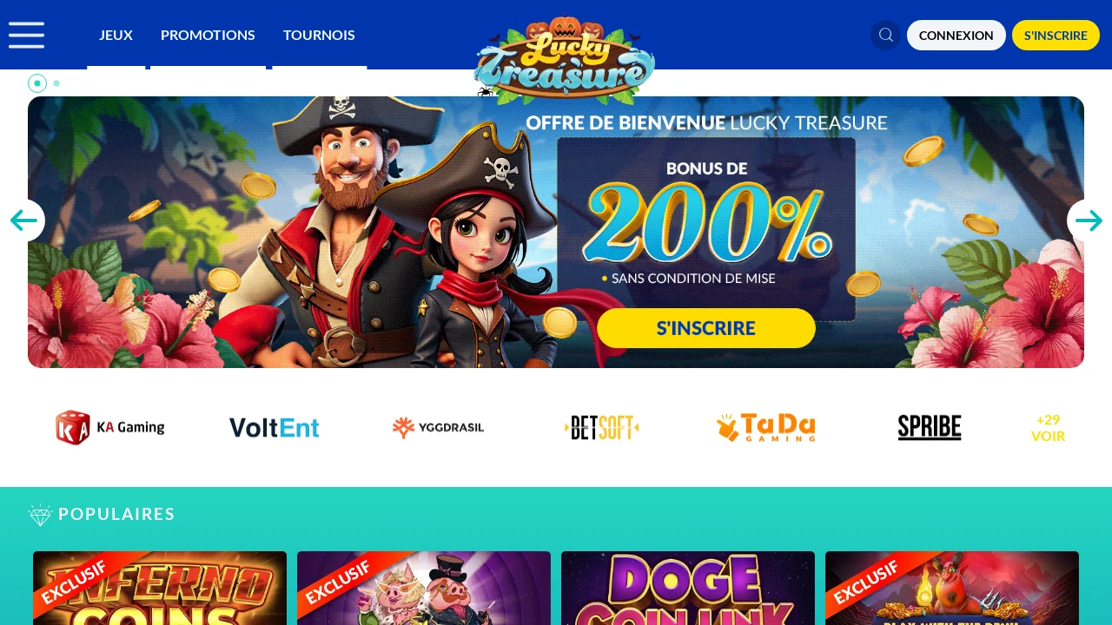This screenshot has width=1112, height=625.
Task: Select the Betsoft provider logo
Action: click(x=602, y=427)
